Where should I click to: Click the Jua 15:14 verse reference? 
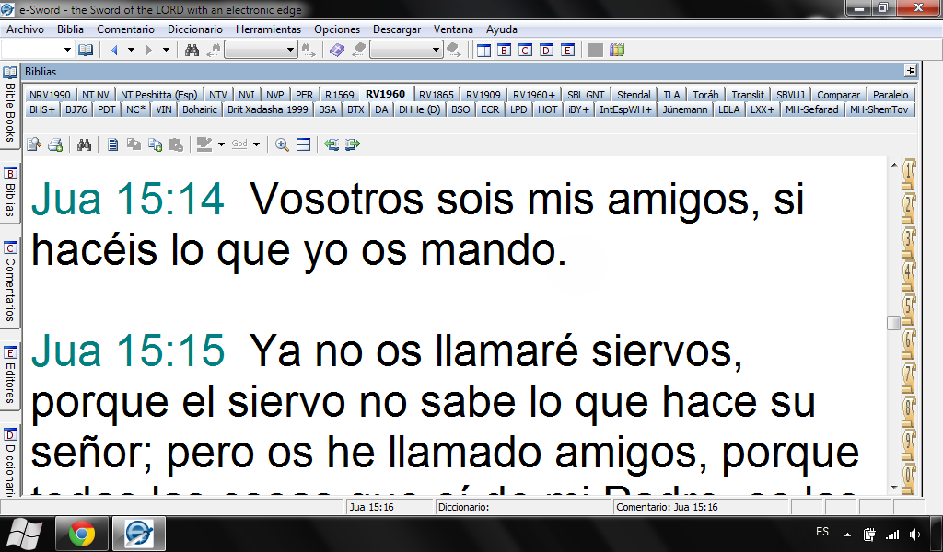point(127,198)
